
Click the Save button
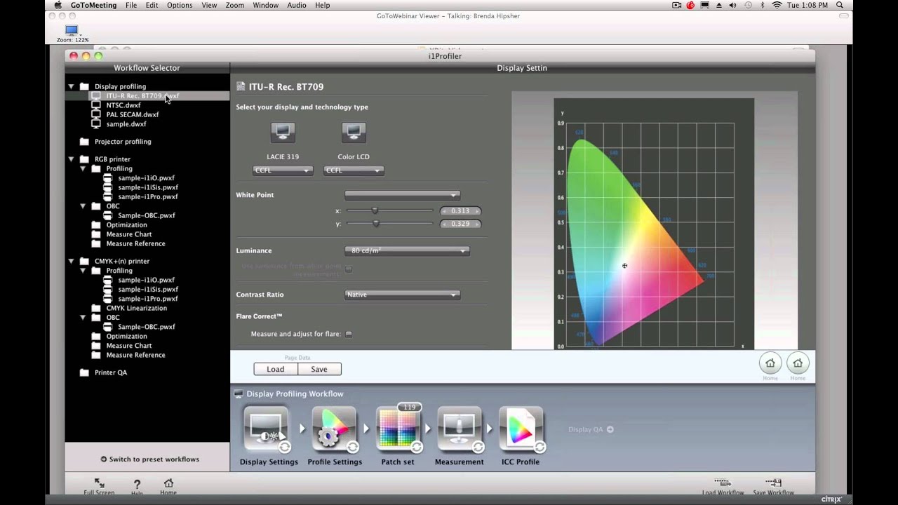click(319, 369)
